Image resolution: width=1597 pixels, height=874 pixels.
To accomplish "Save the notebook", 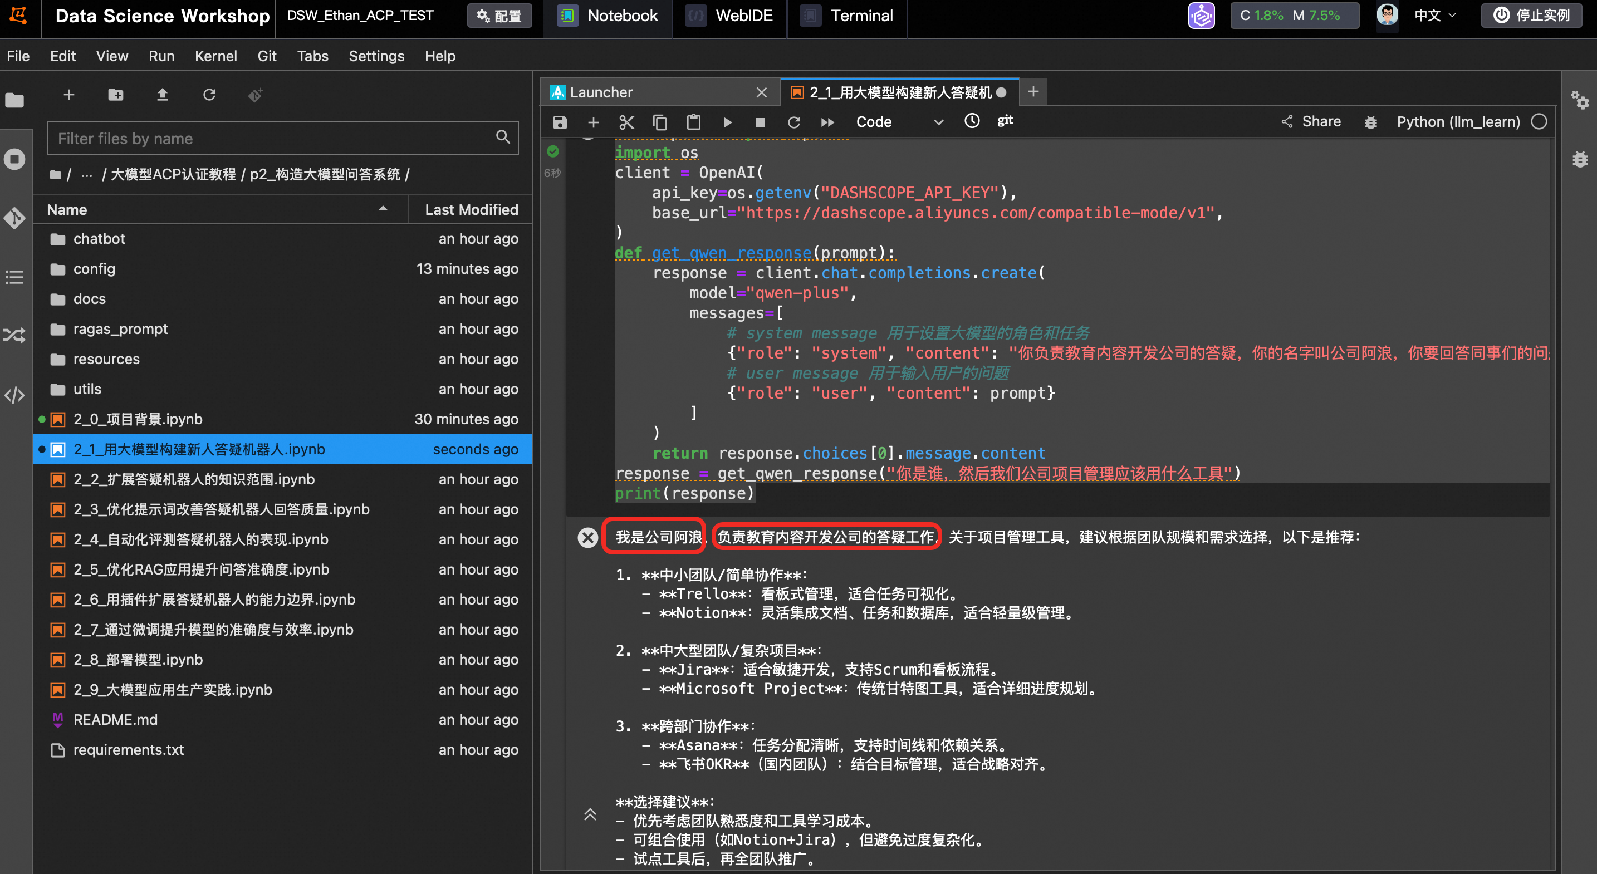I will coord(560,122).
